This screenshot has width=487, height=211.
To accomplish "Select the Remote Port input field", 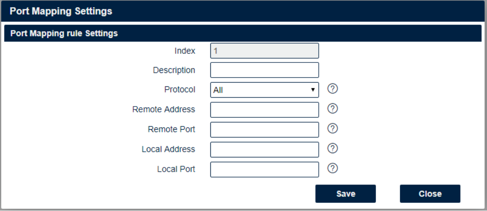I will 264,130.
